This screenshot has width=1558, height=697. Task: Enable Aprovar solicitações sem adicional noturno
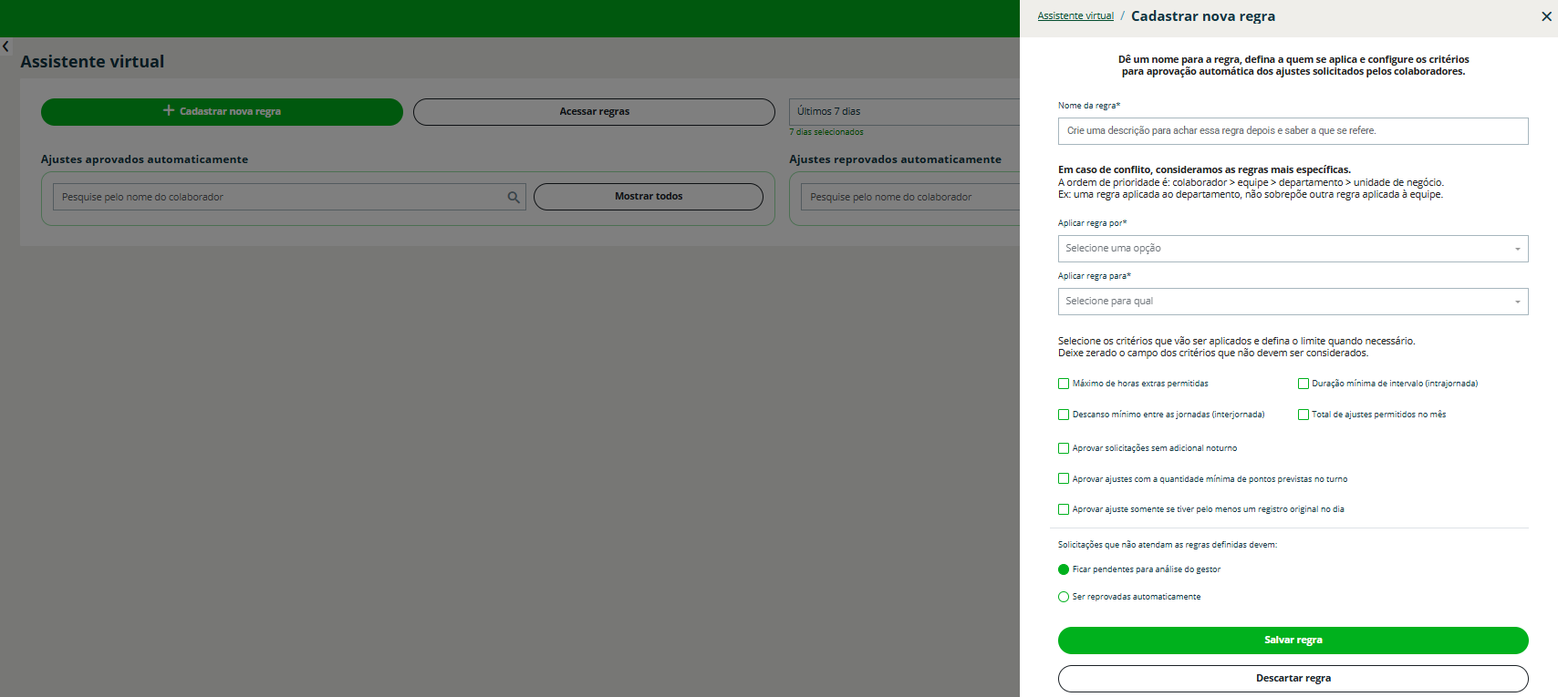click(1064, 448)
